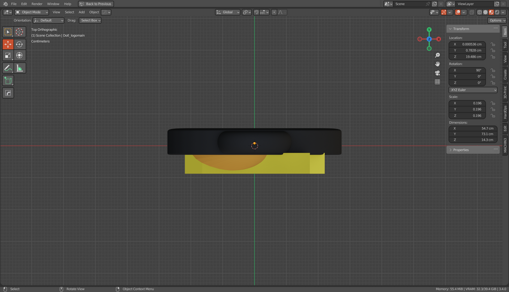The height and width of the screenshot is (292, 509).
Task: Toggle Location Y lock
Action: click(493, 50)
